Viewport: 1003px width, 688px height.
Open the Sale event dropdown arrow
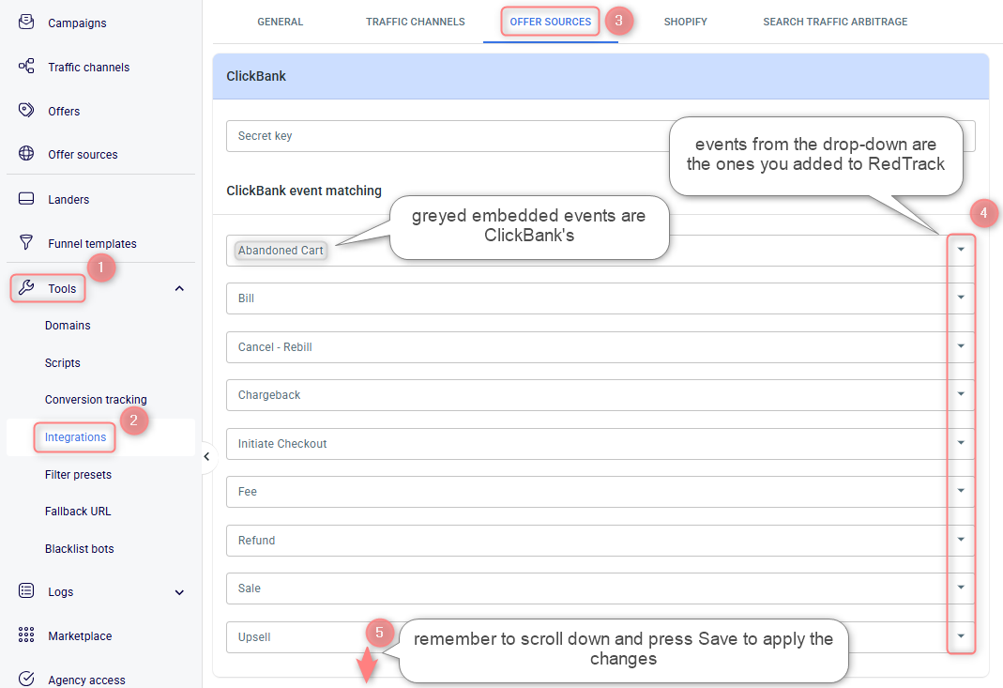pos(961,588)
